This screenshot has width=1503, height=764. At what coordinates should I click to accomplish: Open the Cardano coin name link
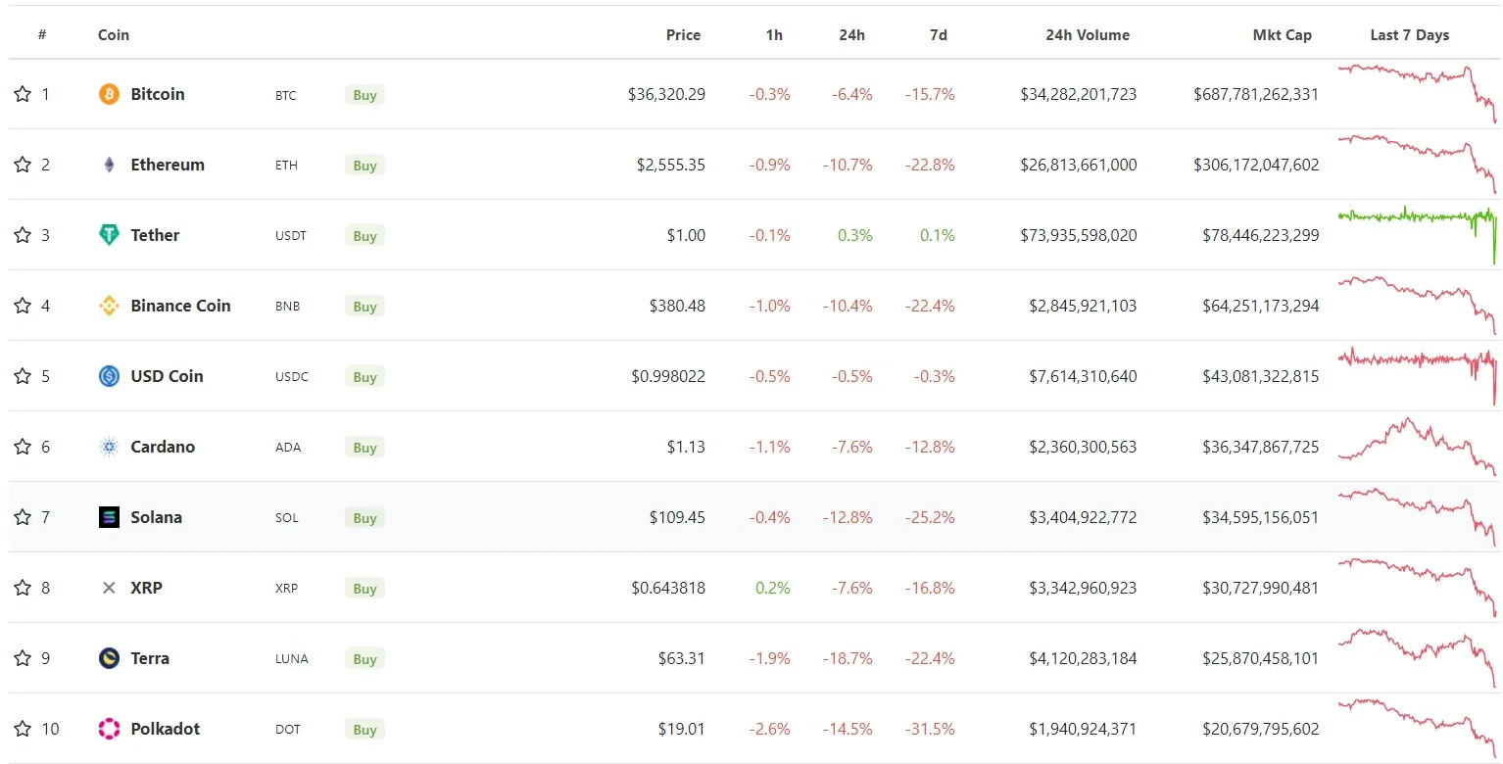click(163, 447)
